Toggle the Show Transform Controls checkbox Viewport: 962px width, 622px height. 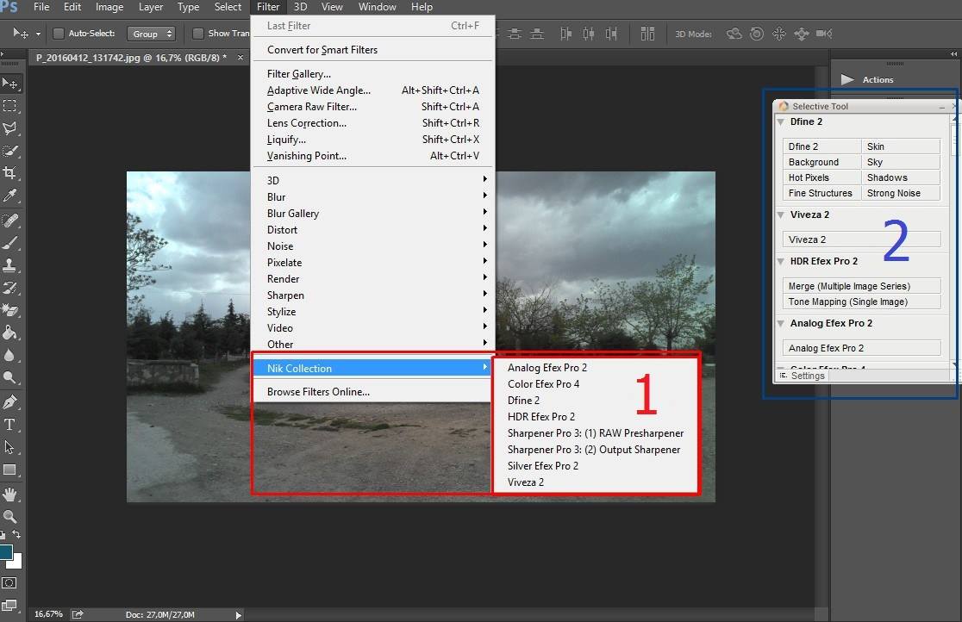(198, 34)
